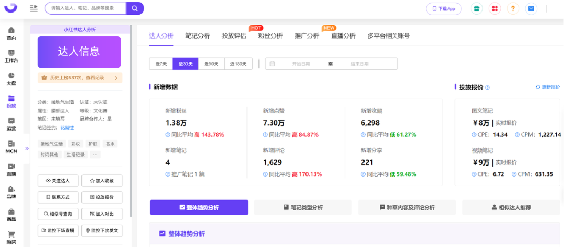Open 大盘 in the left sidebar
Image resolution: width=564 pixels, height=247 pixels.
point(11,79)
